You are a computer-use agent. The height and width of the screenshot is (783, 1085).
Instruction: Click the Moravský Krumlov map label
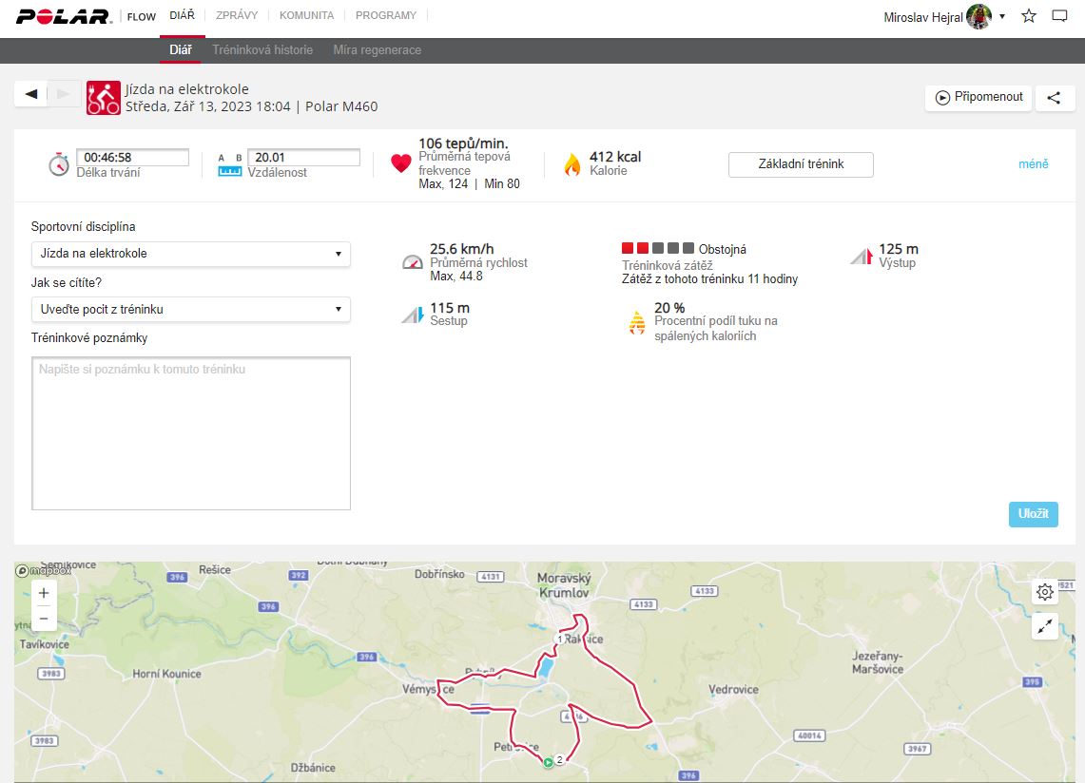564,585
